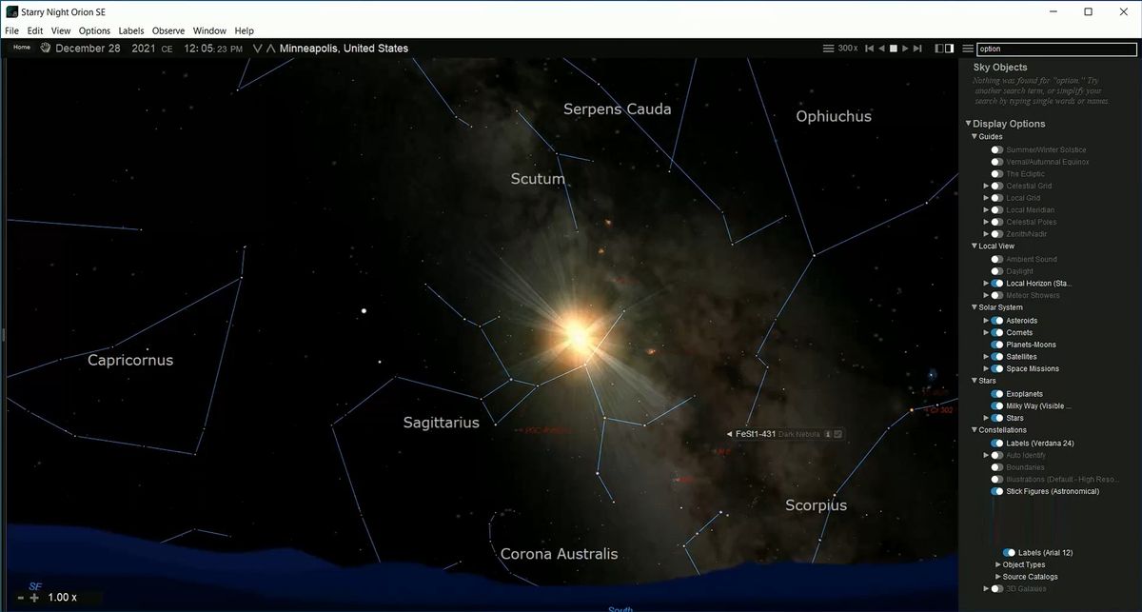This screenshot has width=1142, height=612.
Task: Stop time flow with the stop button
Action: click(x=894, y=49)
